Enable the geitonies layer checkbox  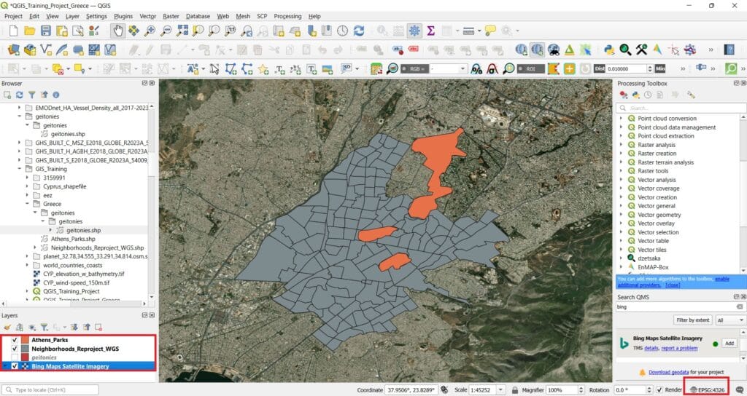(x=15, y=357)
